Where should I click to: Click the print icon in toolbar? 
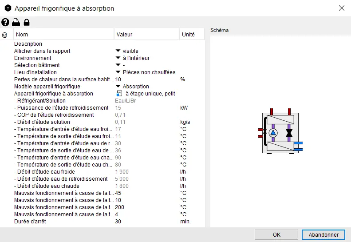(x=16, y=22)
